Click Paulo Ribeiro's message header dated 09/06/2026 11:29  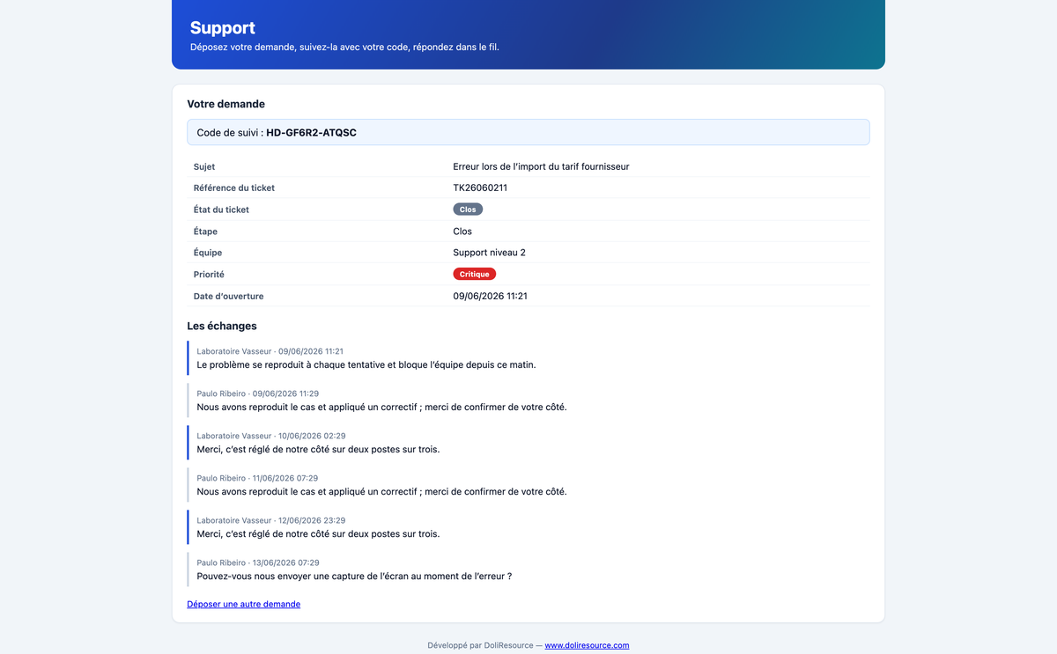257,393
